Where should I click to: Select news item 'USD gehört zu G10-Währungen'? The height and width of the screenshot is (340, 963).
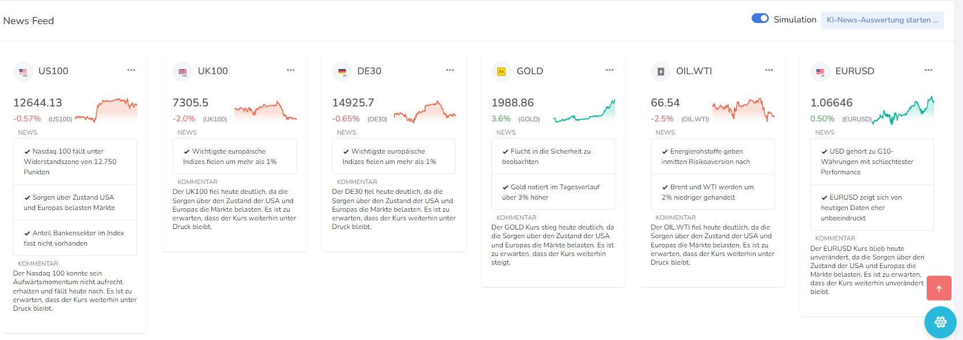point(873,162)
